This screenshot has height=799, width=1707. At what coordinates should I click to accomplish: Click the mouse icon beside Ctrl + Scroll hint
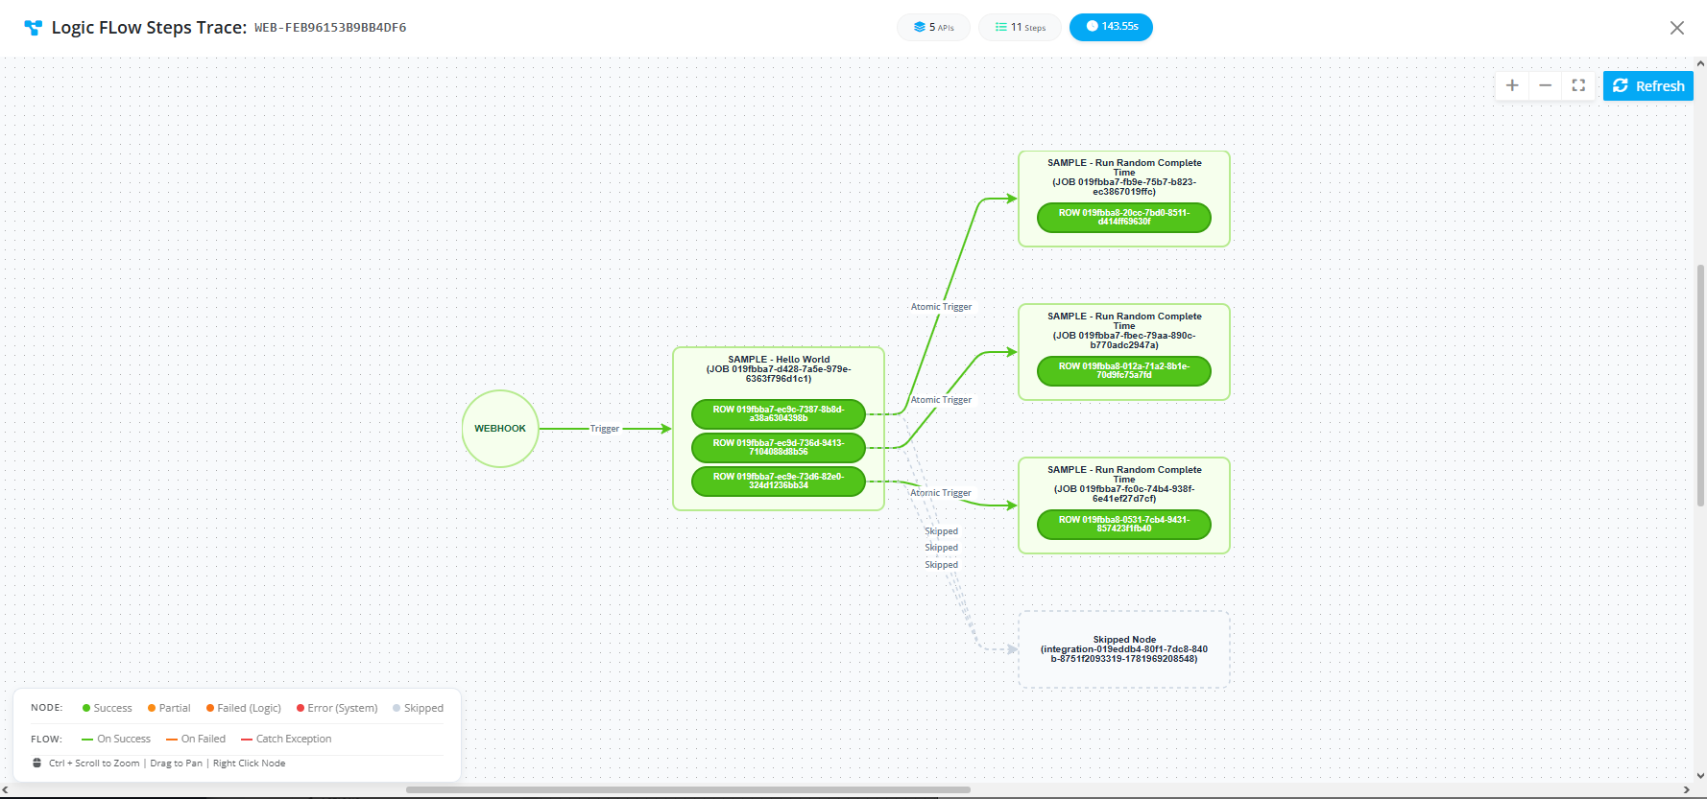click(x=37, y=764)
